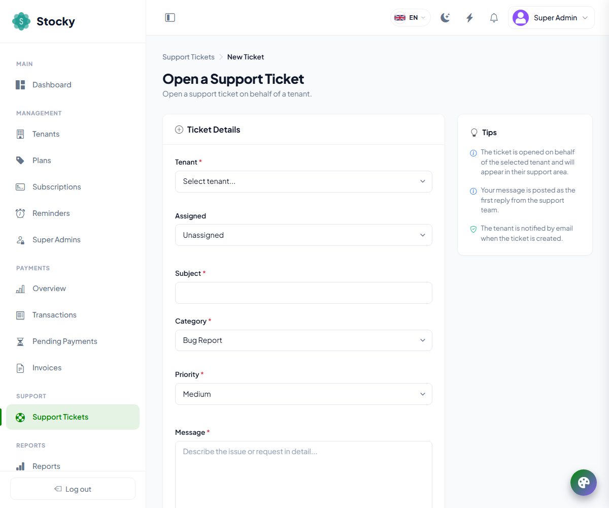609x508 pixels.
Task: Expand the Super Admin account menu
Action: [x=551, y=18]
